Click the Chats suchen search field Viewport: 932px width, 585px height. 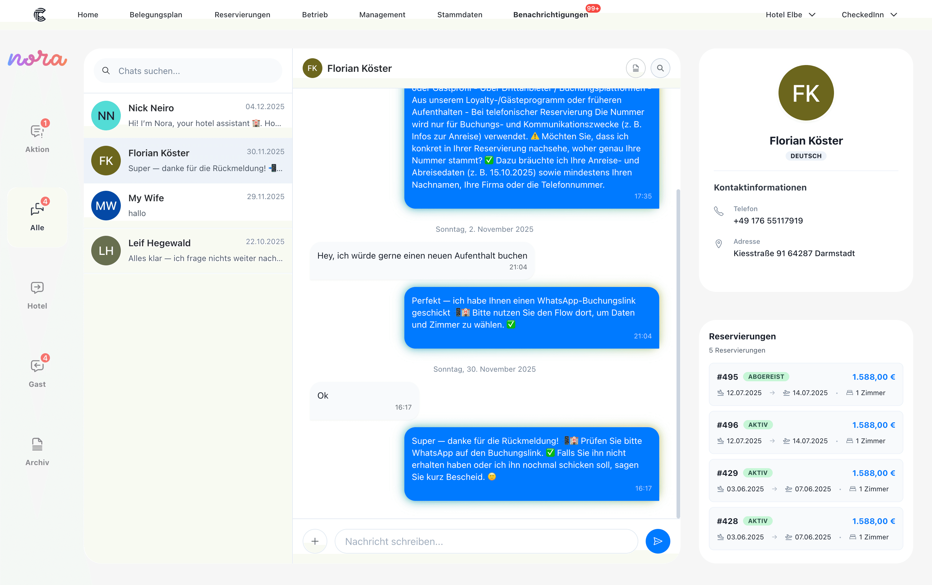click(x=188, y=71)
